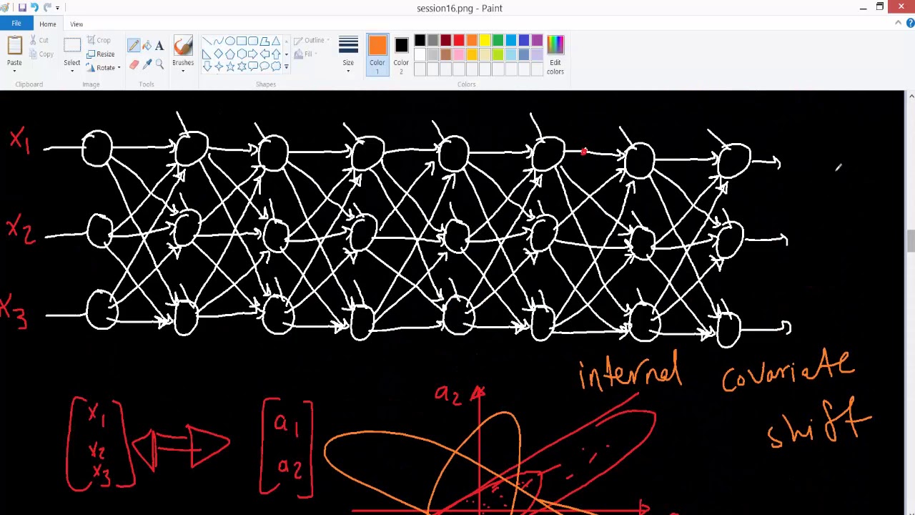Collapse the ribbon with the chevron
Screen dimensions: 915x515
click(x=899, y=24)
